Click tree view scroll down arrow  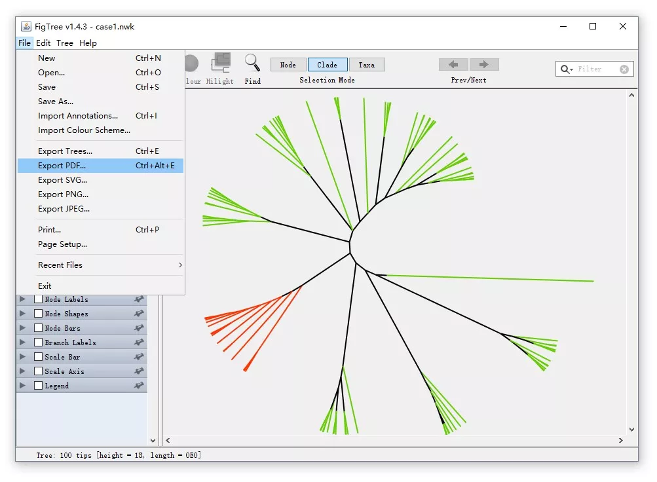[631, 430]
